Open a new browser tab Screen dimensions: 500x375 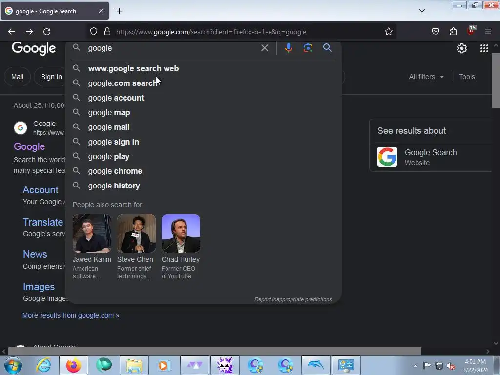[x=119, y=11]
